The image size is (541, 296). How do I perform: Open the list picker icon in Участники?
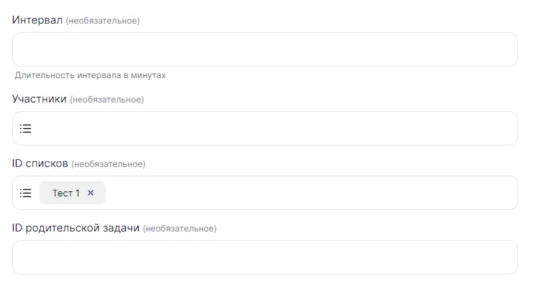point(26,129)
